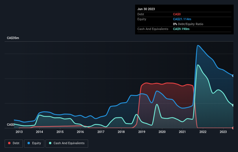Click the blue Equity legend dot
This screenshot has height=152, width=238.
pyautogui.click(x=29, y=143)
